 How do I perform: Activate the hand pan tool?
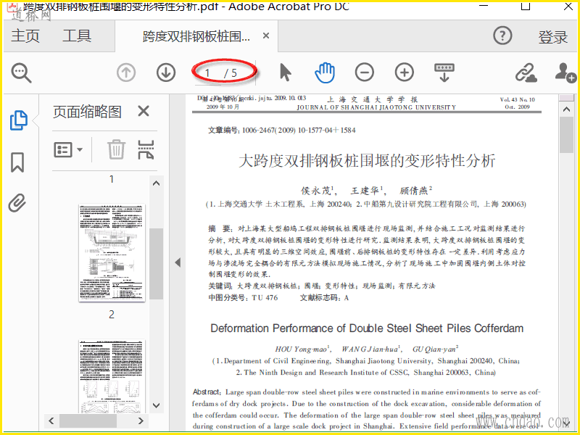coord(325,72)
